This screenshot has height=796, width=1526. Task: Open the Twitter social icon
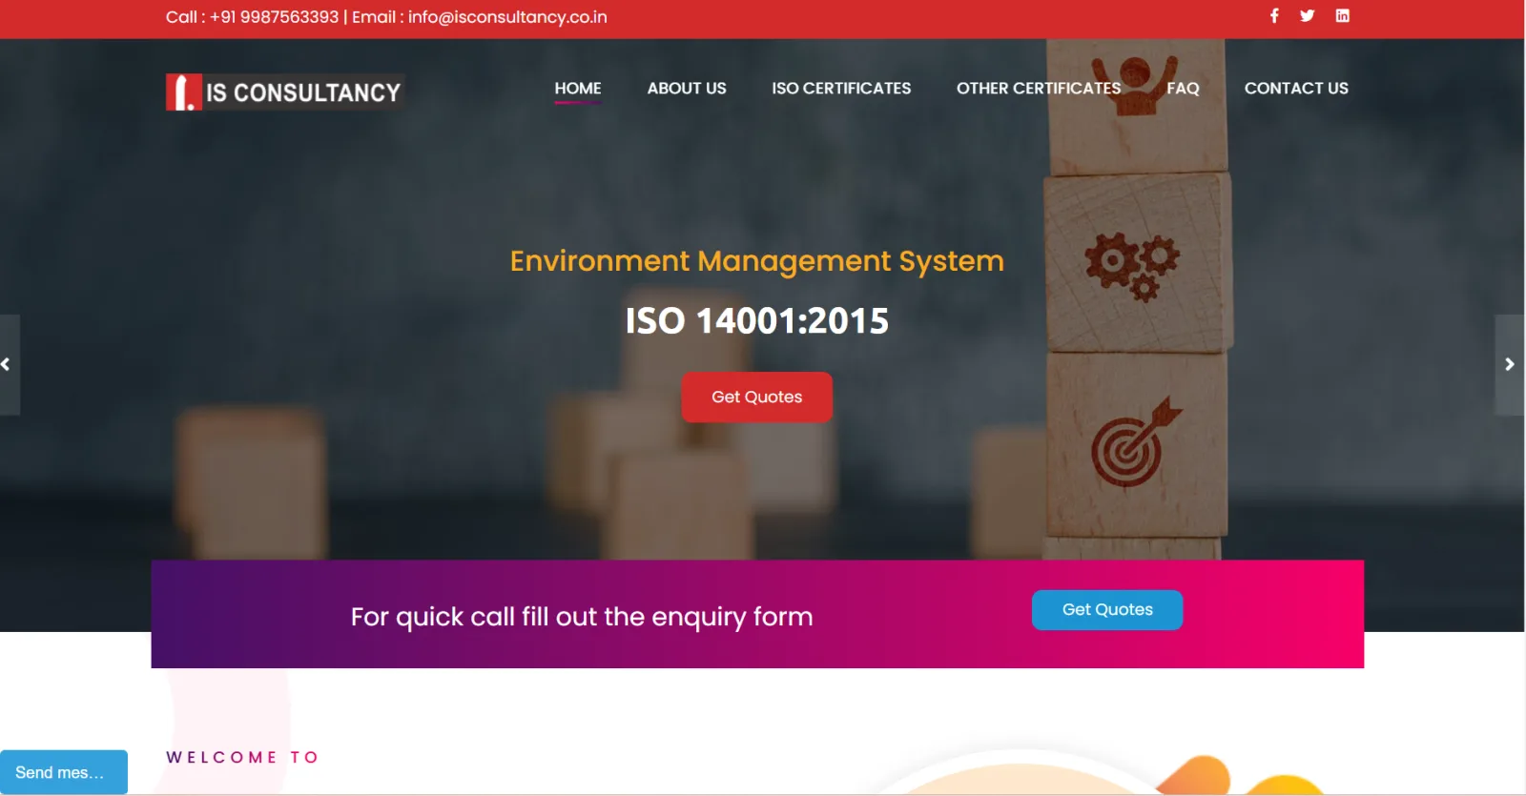[x=1307, y=15]
